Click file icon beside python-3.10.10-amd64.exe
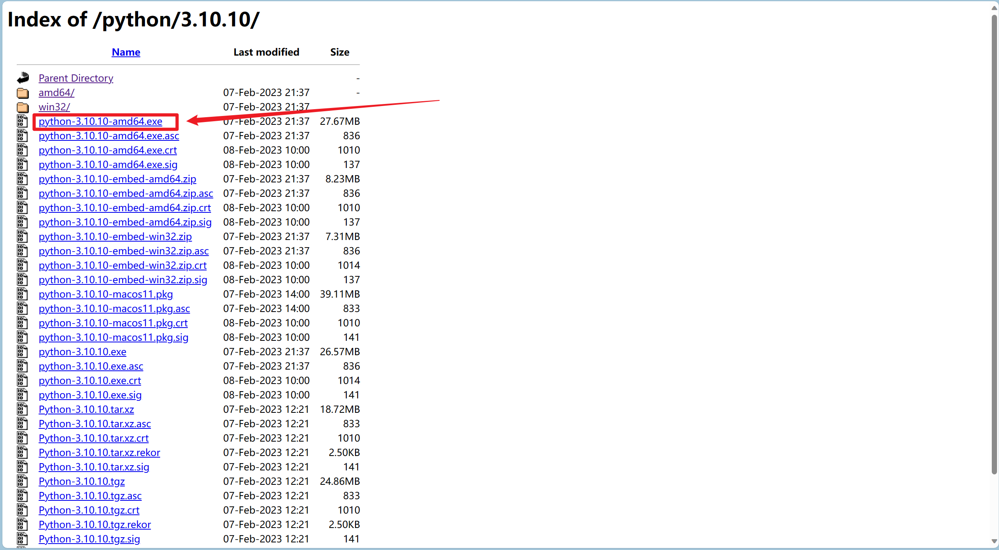The height and width of the screenshot is (550, 999). (22, 121)
